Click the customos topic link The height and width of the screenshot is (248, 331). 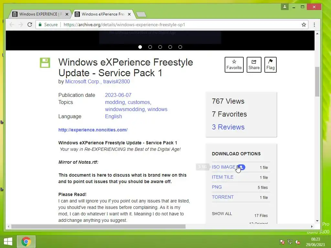139,102
